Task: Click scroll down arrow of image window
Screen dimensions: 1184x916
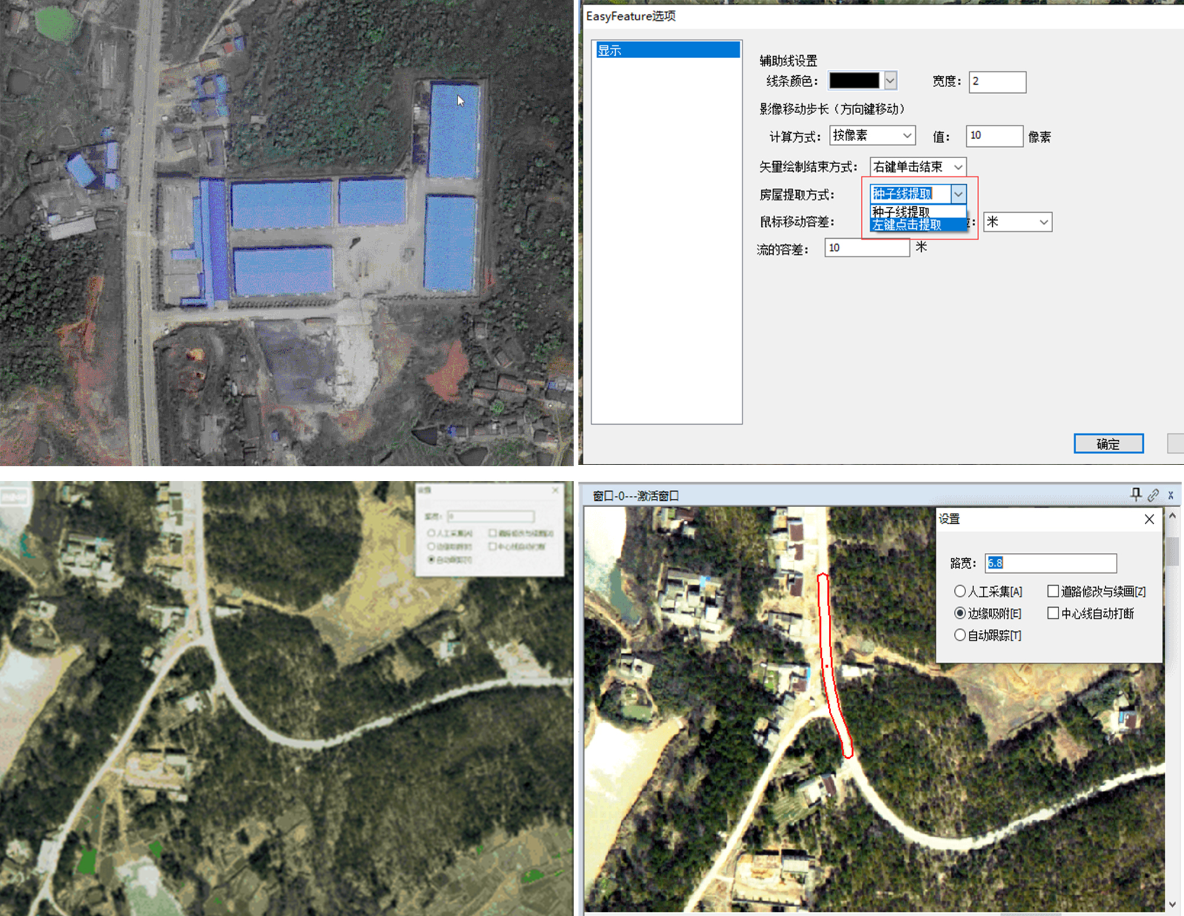Action: [x=1172, y=904]
